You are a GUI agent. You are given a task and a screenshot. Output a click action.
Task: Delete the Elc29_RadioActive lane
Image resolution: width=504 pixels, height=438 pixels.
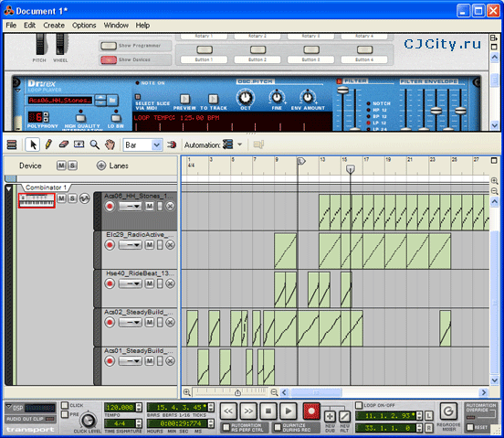pos(171,245)
